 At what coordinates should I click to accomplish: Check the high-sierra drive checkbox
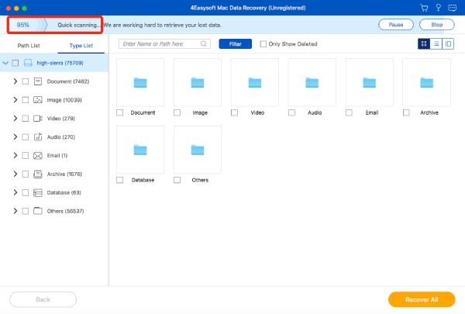15,63
